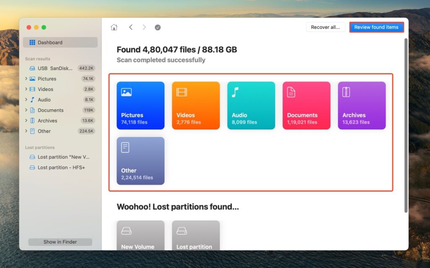The width and height of the screenshot is (430, 268).
Task: Select the Documents category tile
Action: click(306, 105)
